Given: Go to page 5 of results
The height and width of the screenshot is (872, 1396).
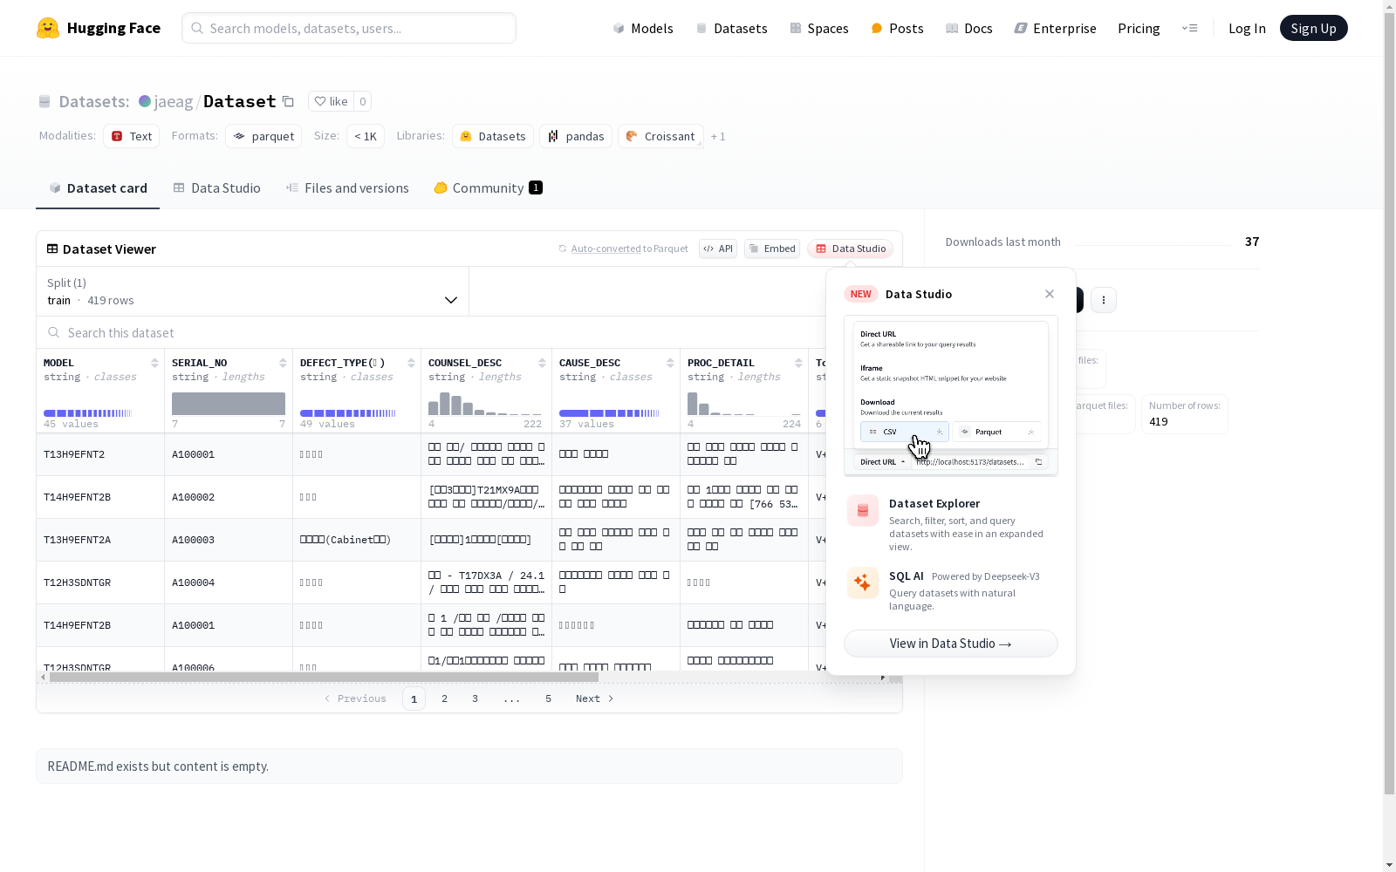Looking at the screenshot, I should tap(548, 698).
